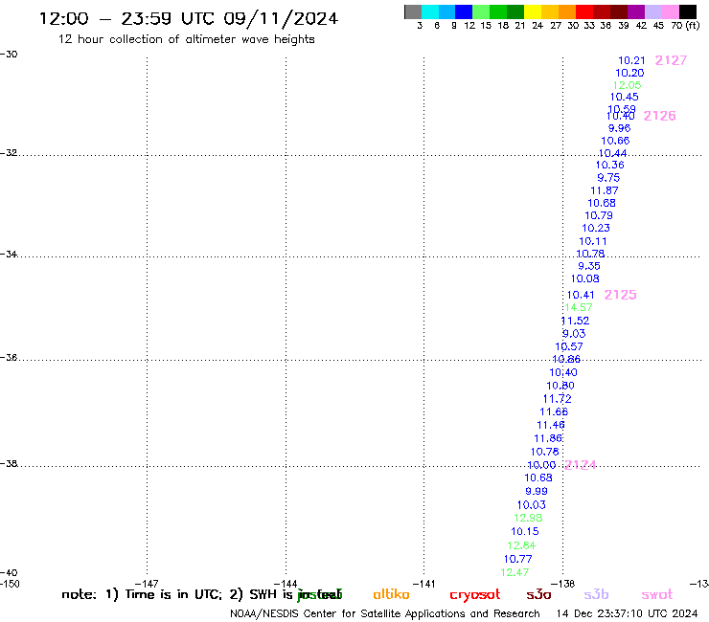Click the s3a satellite legend label

pos(538,594)
